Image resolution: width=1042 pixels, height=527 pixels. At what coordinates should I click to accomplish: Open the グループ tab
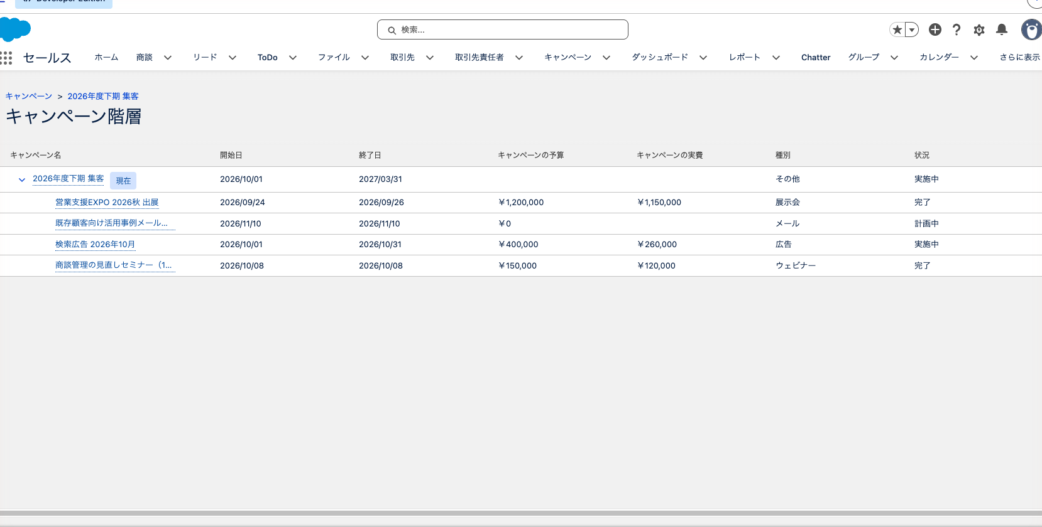click(864, 57)
